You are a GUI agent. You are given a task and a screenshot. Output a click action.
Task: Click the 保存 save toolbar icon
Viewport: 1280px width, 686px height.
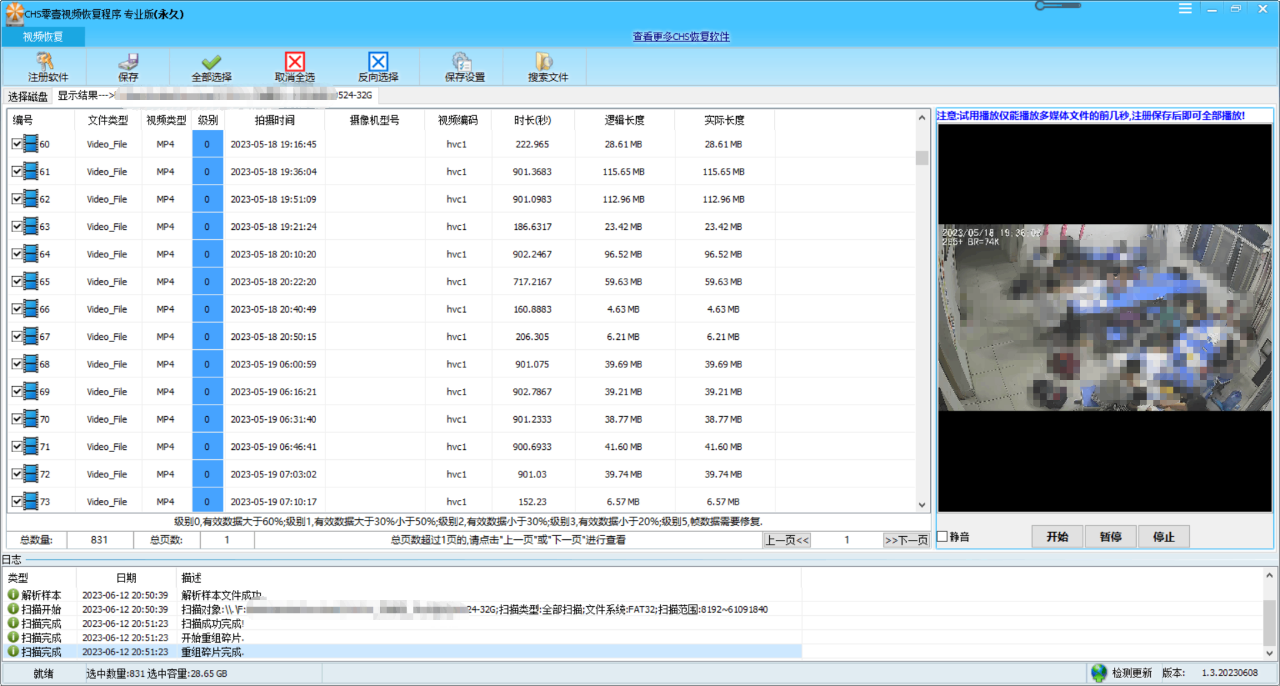[128, 61]
